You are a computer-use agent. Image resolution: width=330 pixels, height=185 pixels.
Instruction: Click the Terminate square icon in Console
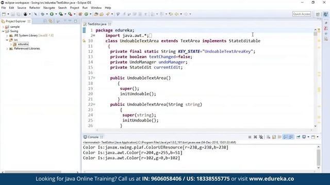click(250, 137)
